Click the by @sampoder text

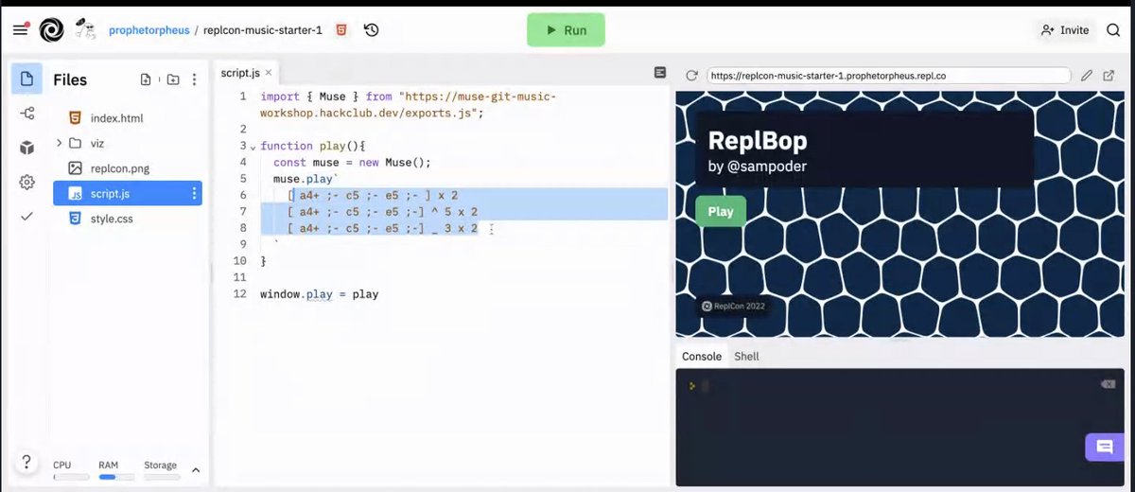point(758,167)
